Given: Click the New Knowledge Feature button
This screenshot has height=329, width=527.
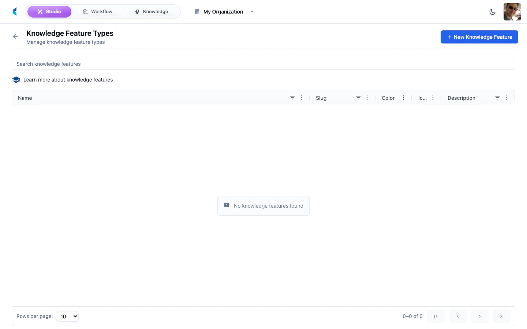Looking at the screenshot, I should click(x=479, y=37).
